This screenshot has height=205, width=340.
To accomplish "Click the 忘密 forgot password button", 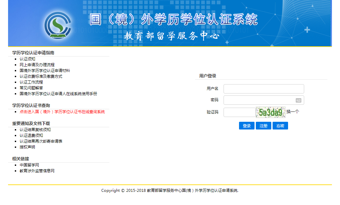I will tap(280, 126).
